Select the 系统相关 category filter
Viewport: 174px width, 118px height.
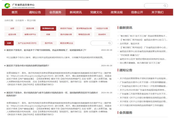(102, 35)
